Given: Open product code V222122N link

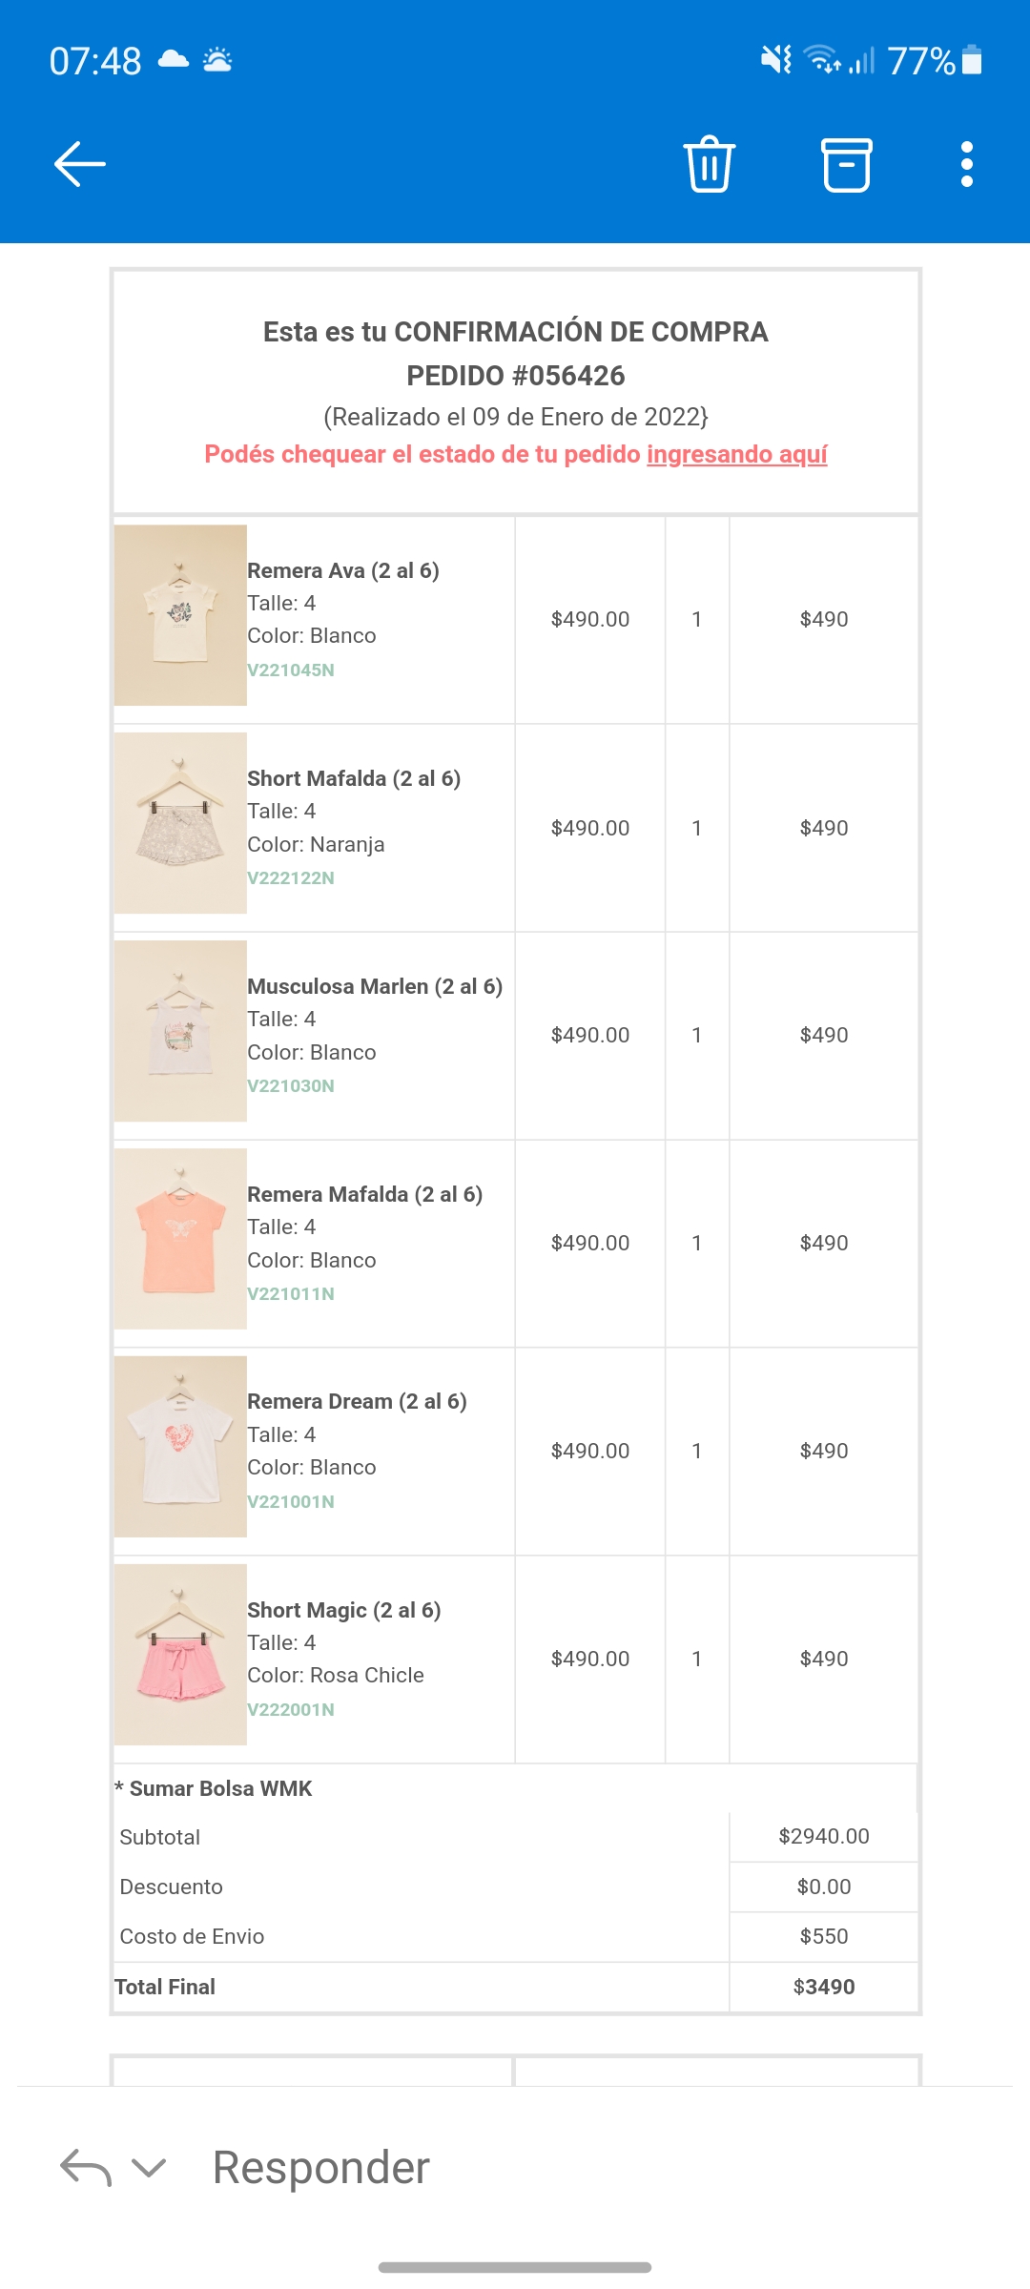Looking at the screenshot, I should (x=291, y=877).
